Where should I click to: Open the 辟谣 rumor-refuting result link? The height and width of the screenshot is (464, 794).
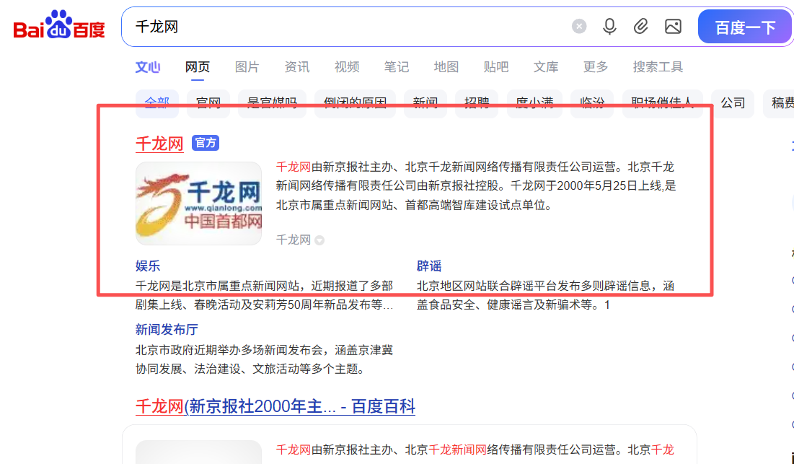click(428, 266)
